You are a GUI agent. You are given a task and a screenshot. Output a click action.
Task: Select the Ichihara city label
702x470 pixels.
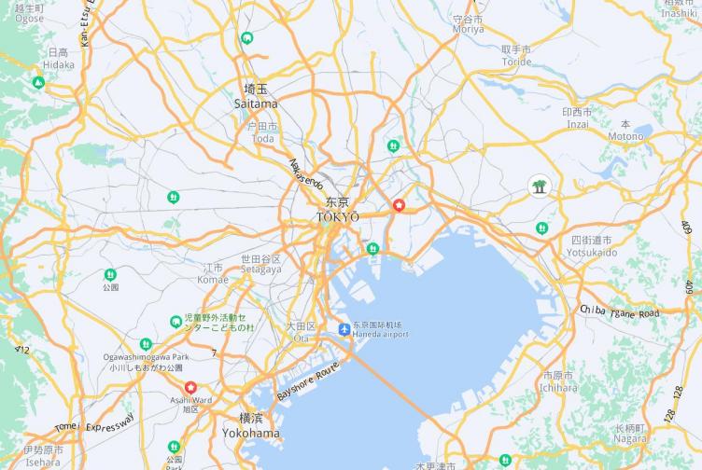tap(558, 388)
